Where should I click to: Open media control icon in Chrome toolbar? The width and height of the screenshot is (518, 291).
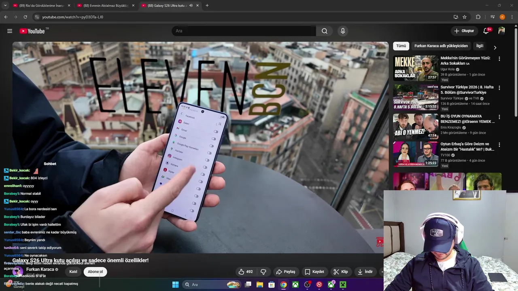click(492, 17)
